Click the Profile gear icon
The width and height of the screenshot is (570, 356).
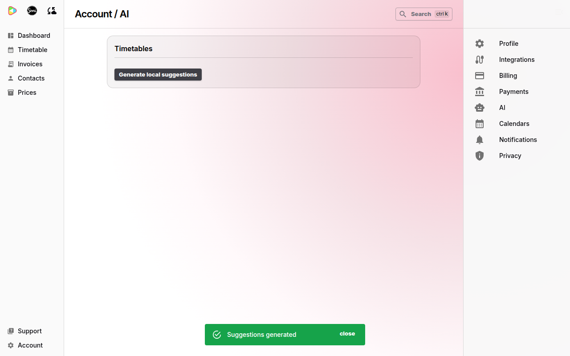coord(480,44)
